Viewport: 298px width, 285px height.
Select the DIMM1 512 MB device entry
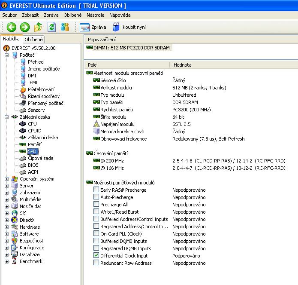[128, 48]
